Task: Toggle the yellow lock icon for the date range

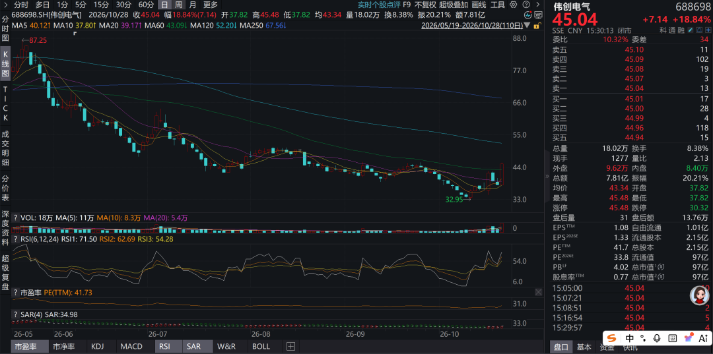Action: click(537, 26)
